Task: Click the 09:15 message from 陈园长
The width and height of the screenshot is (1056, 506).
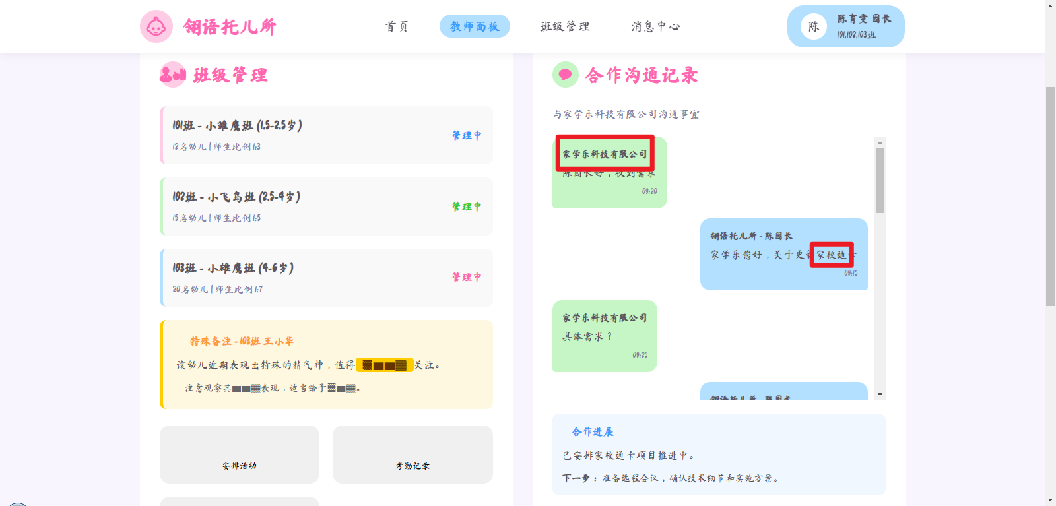Action: point(784,254)
